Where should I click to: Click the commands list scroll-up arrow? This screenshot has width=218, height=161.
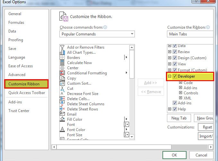click(132, 48)
